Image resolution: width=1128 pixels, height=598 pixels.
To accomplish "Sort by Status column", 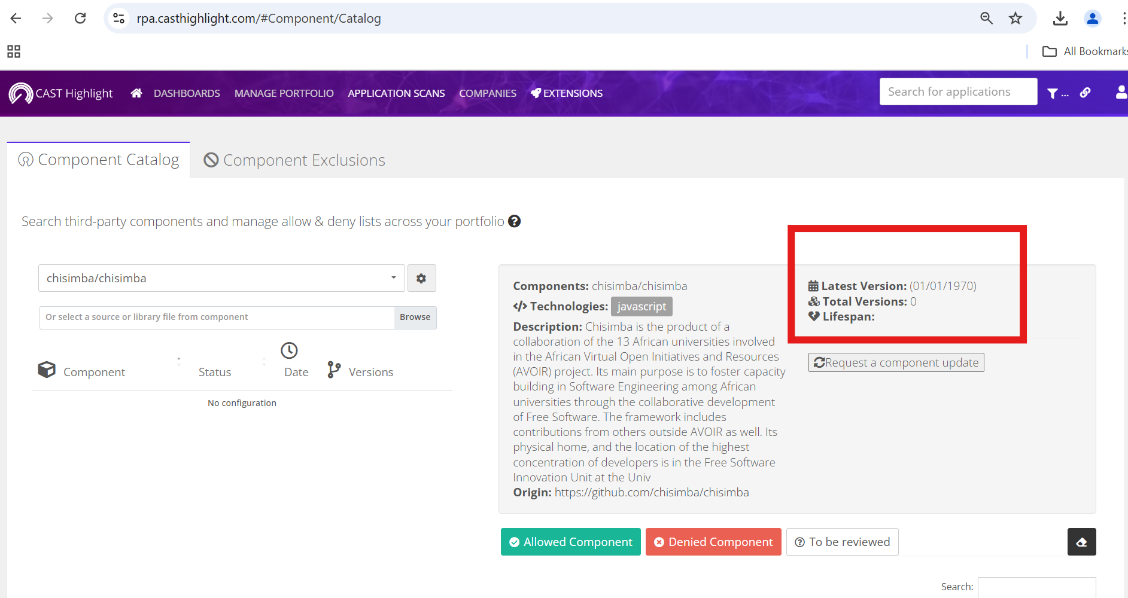I will pos(215,372).
